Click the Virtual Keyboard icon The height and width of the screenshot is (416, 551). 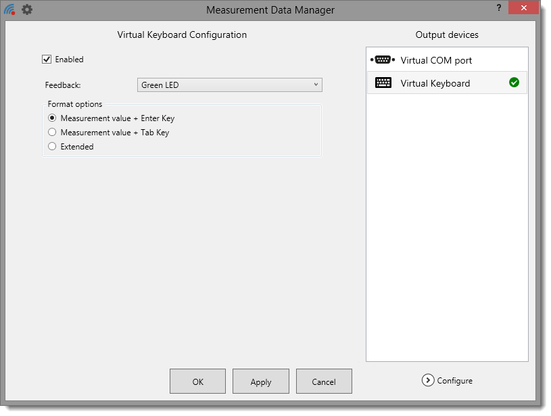[x=383, y=83]
